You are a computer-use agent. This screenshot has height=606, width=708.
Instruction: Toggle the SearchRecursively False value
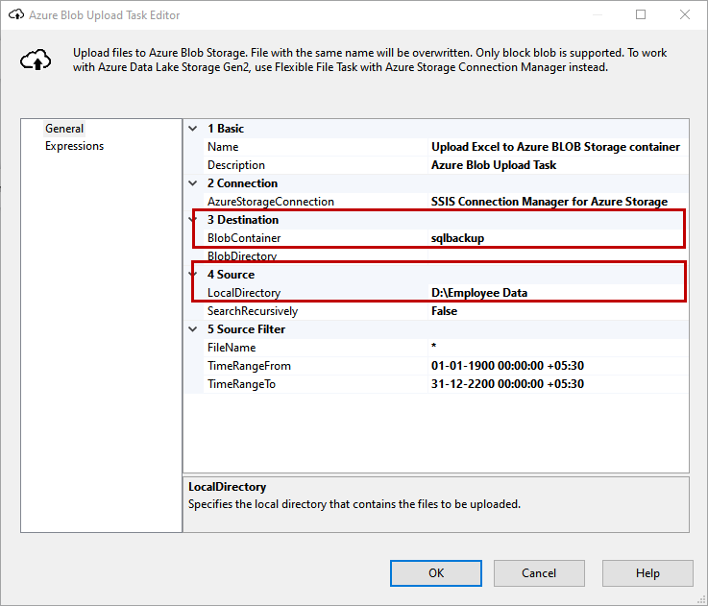555,311
